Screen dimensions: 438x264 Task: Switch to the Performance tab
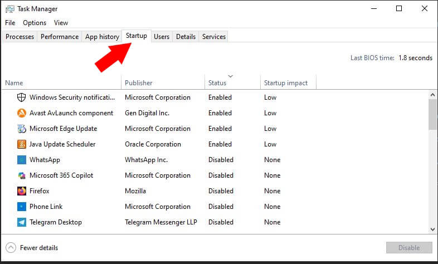(60, 37)
